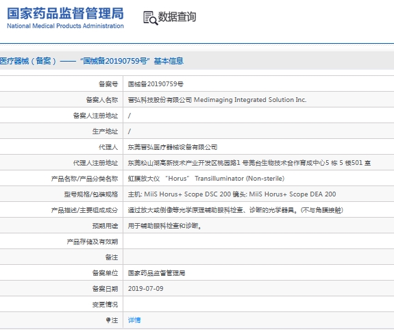Click the 备案人名称 row label

point(102,100)
